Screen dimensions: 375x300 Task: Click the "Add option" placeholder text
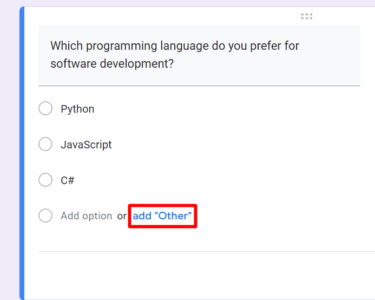pyautogui.click(x=86, y=216)
